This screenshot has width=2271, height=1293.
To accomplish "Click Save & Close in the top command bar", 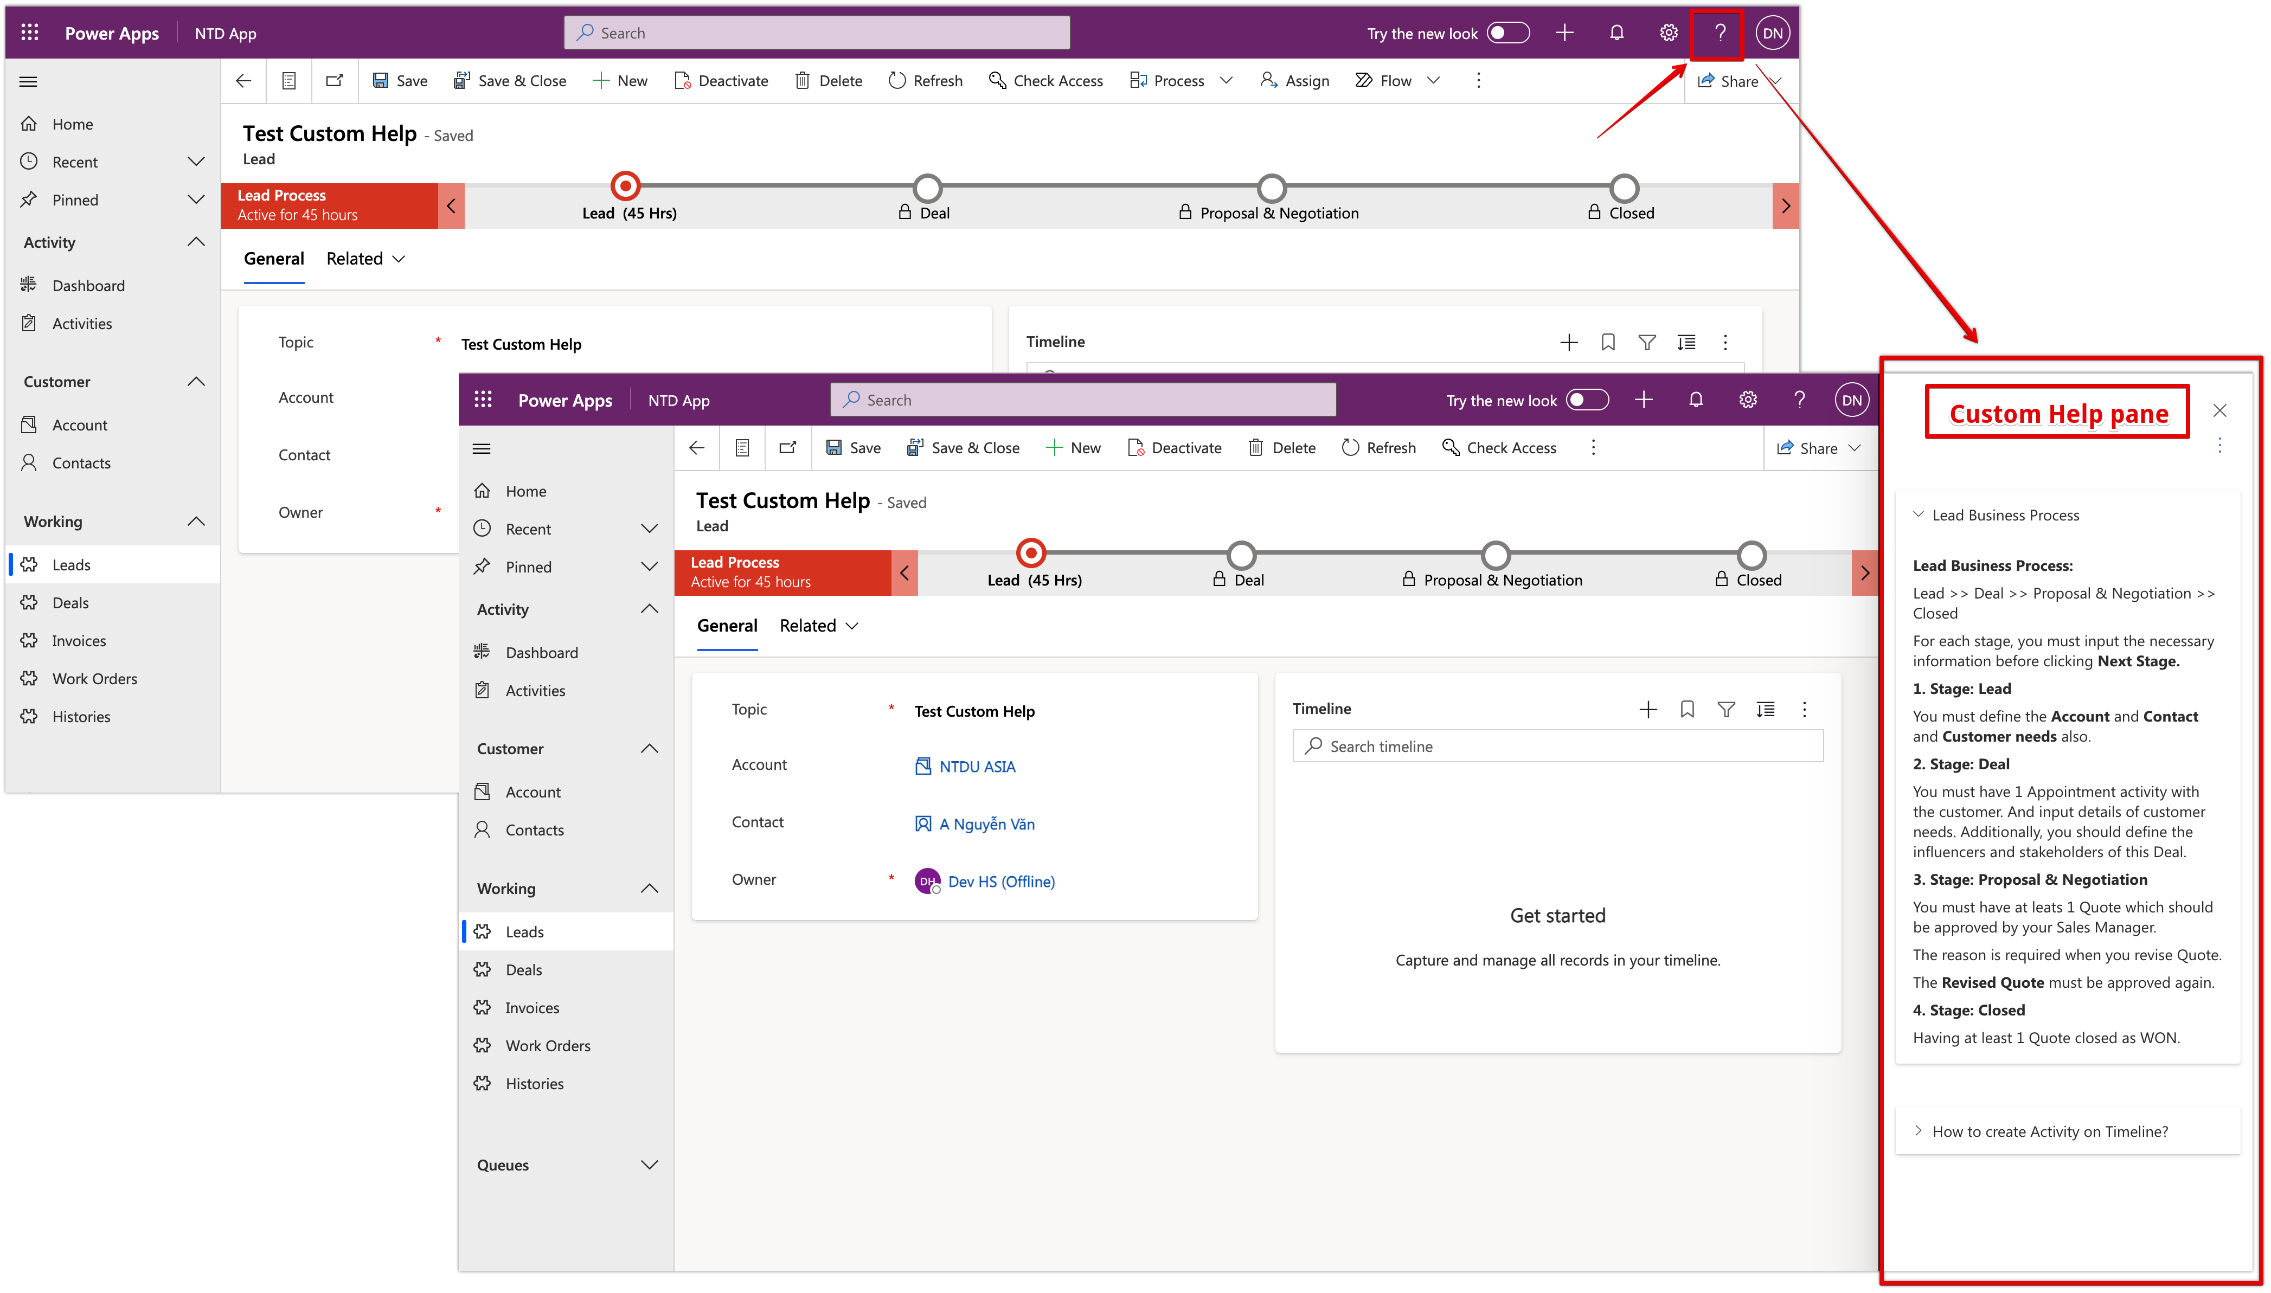I will [510, 81].
